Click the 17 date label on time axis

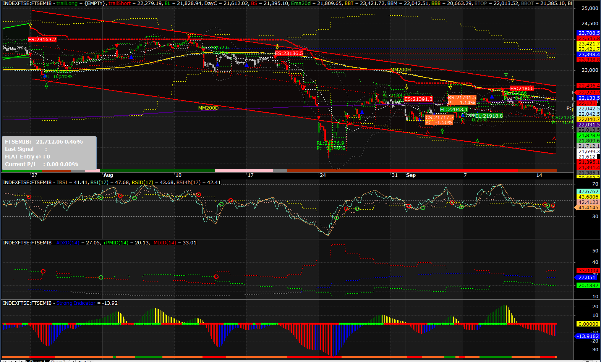click(x=251, y=175)
